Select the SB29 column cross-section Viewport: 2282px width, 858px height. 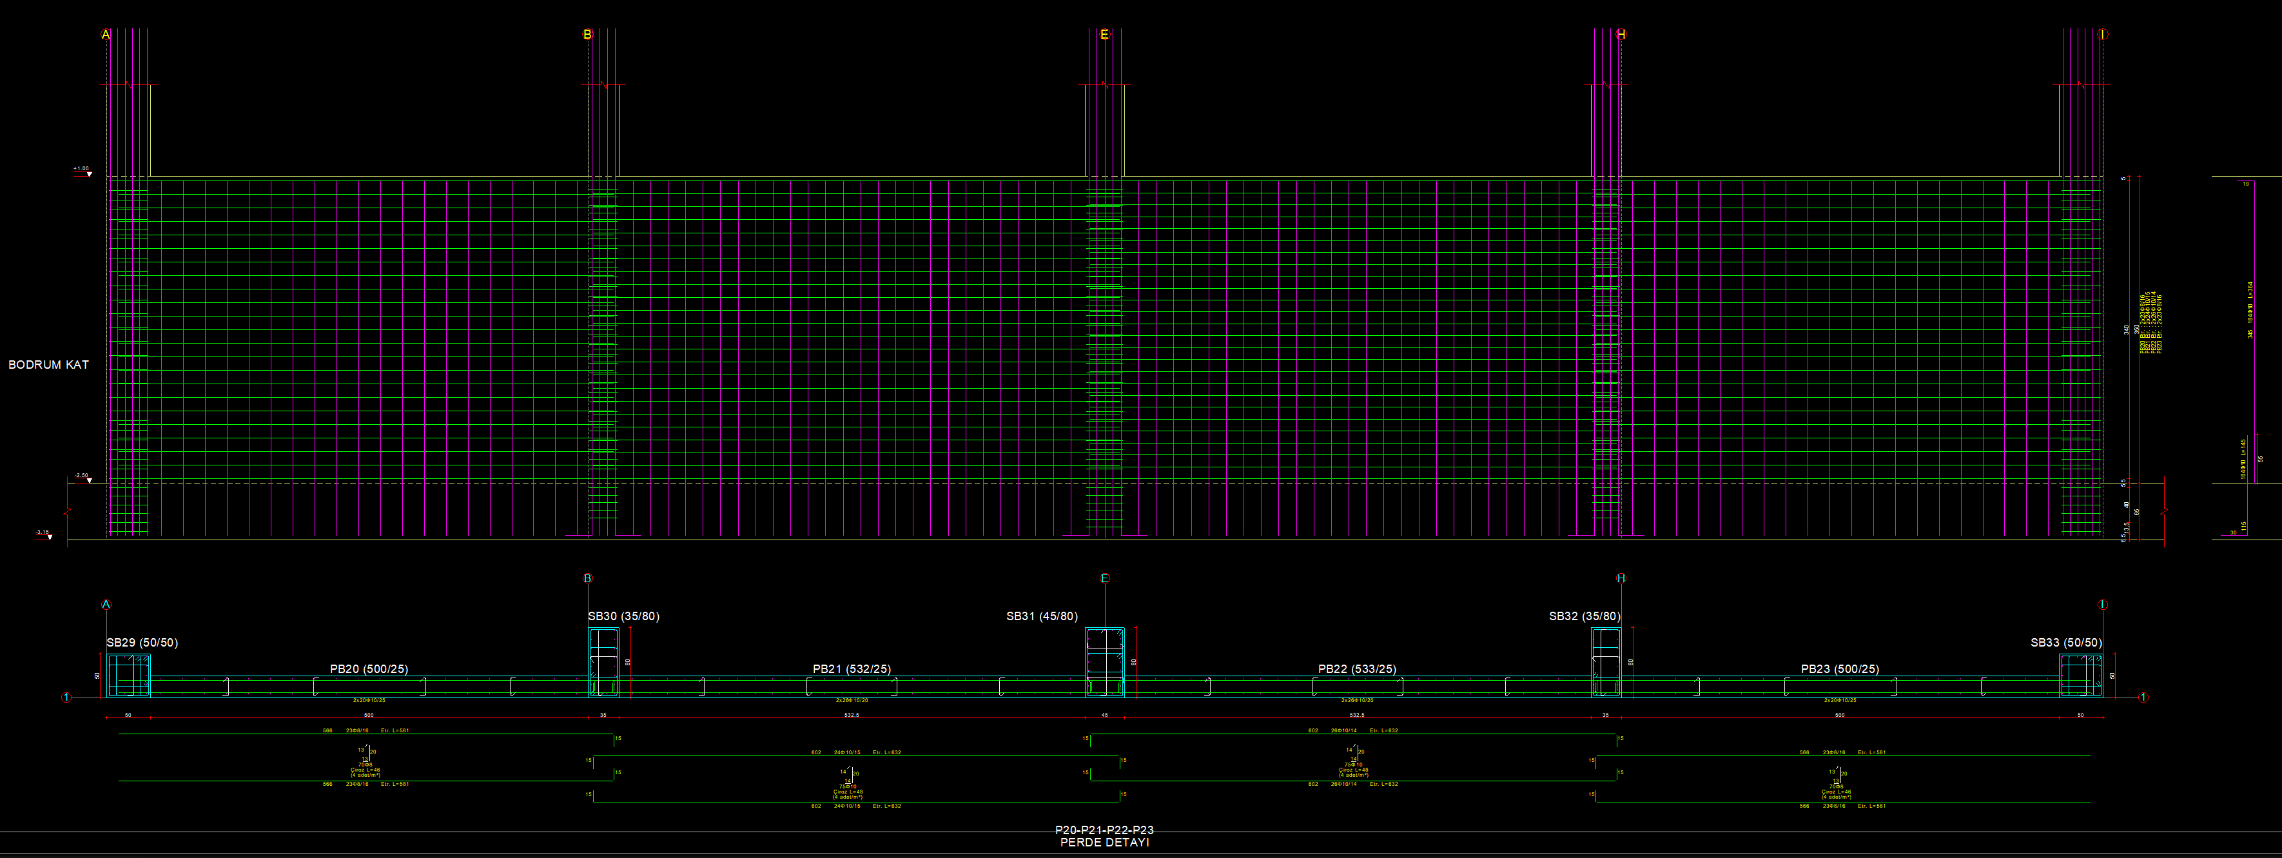[x=128, y=676]
